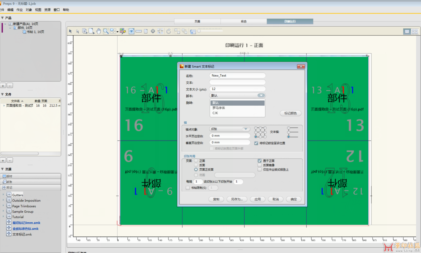
Task: Collapse the 产品 panel section
Action: (x=2, y=18)
